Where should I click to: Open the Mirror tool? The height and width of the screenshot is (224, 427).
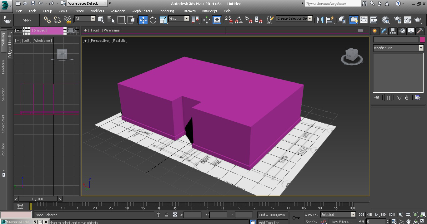[x=320, y=20]
